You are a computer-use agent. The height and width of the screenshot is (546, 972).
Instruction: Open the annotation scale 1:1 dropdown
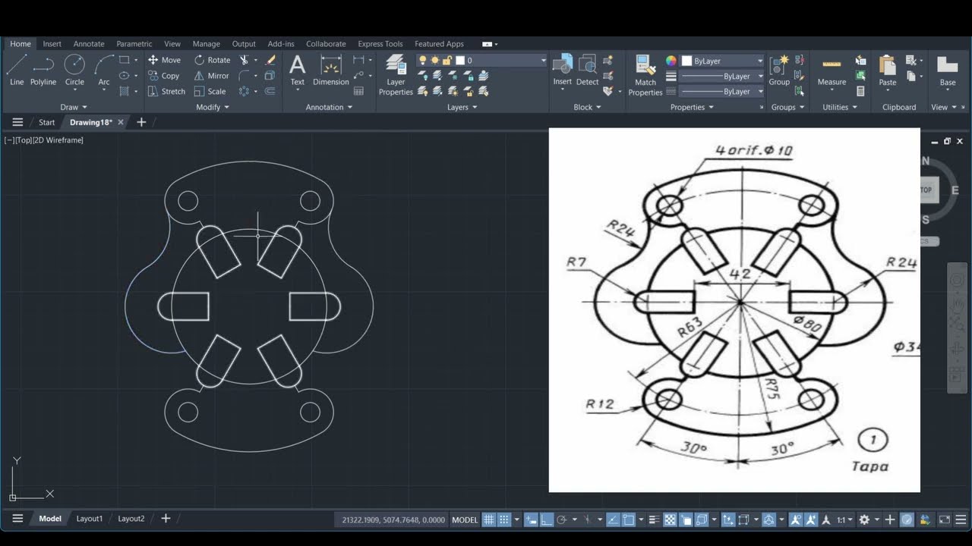[844, 519]
